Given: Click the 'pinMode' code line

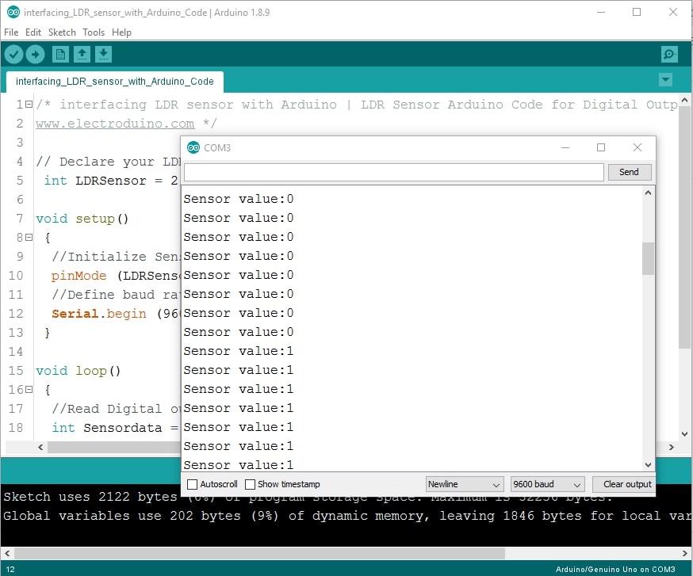Looking at the screenshot, I should (115, 276).
